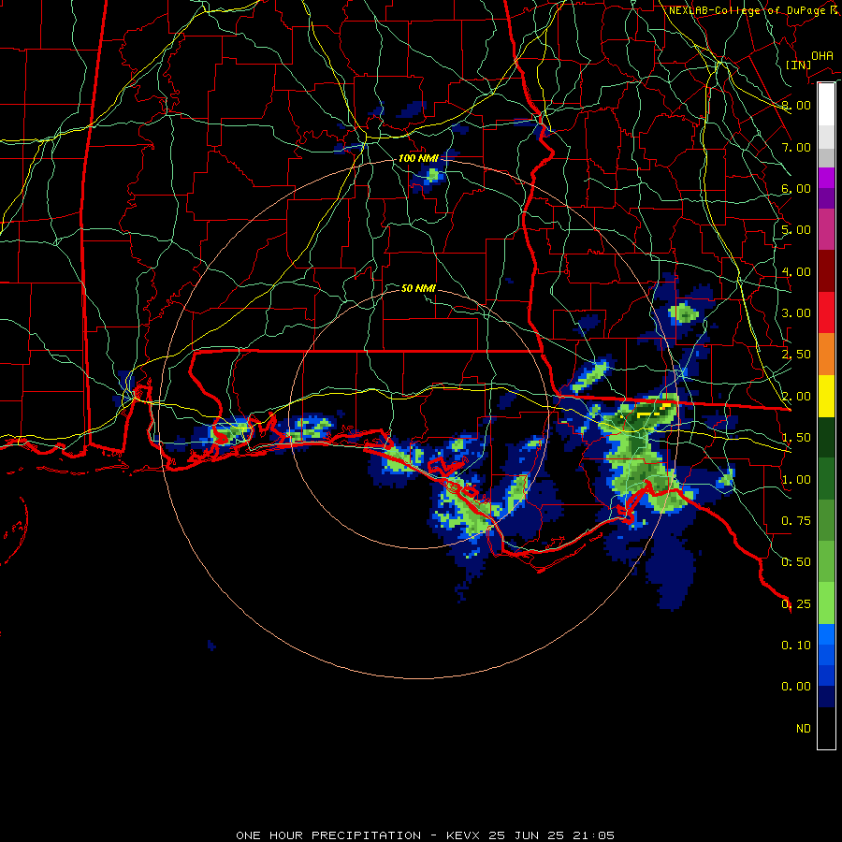Click the 6.00 legend value
Image resolution: width=842 pixels, height=842 pixels.
click(x=796, y=188)
